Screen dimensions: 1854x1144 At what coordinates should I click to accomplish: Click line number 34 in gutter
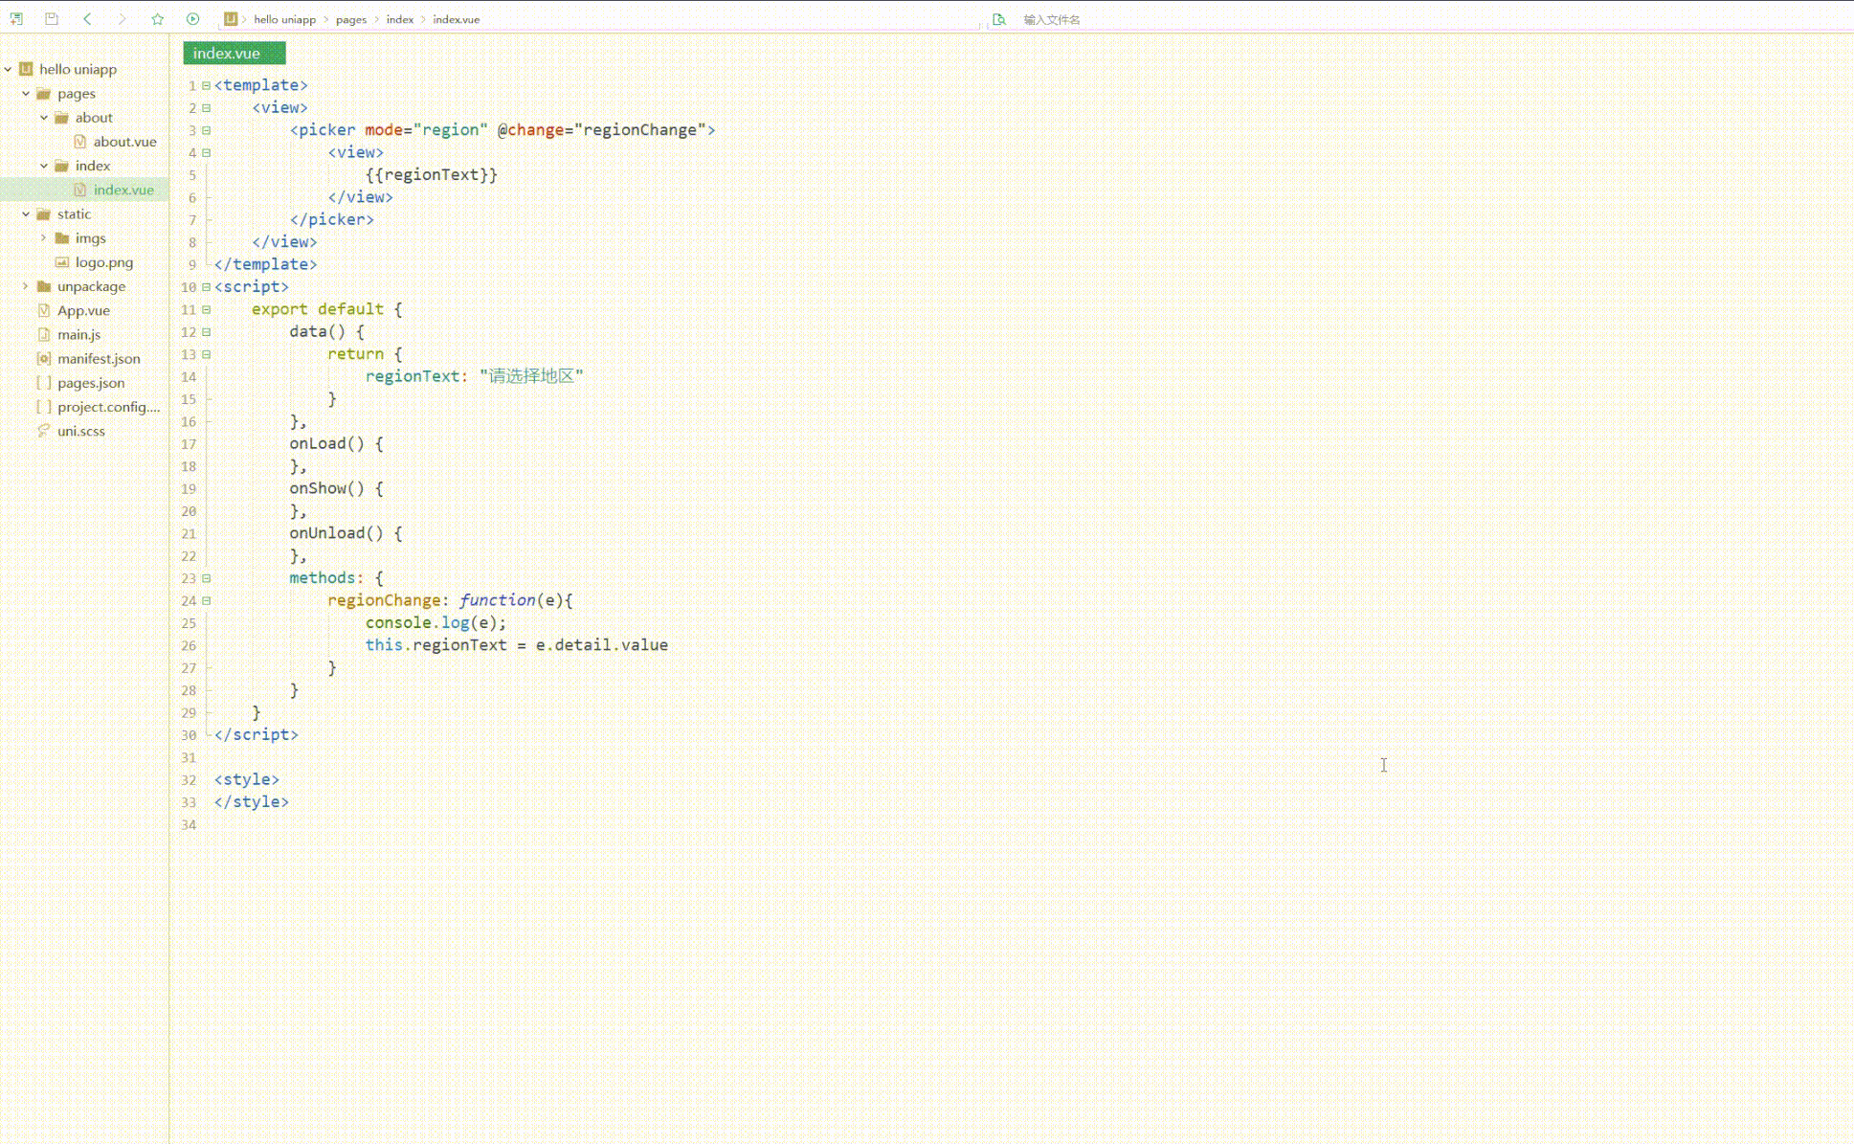pos(189,825)
